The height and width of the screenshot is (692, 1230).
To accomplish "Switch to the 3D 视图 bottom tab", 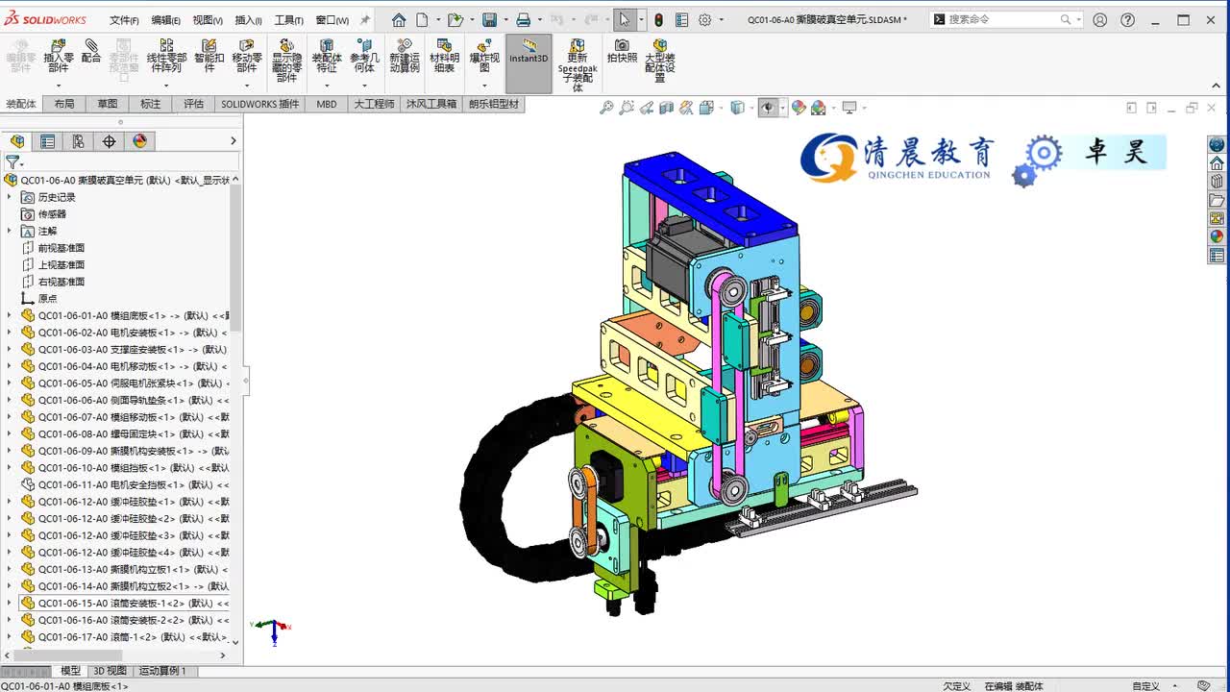I will pyautogui.click(x=109, y=671).
